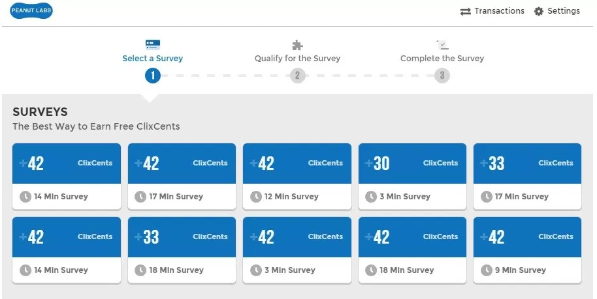This screenshot has width=597, height=299.
Task: Open the Settings text link
Action: click(x=564, y=11)
